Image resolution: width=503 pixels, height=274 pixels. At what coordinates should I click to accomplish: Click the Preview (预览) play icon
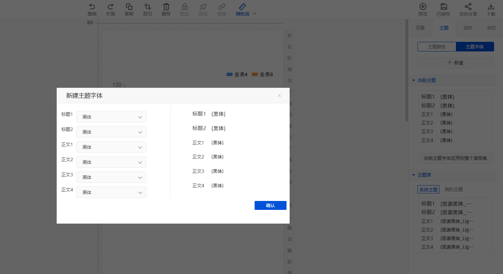click(x=423, y=7)
